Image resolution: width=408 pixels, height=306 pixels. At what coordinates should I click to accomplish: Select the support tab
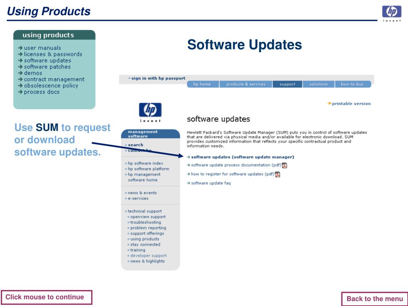pyautogui.click(x=288, y=84)
